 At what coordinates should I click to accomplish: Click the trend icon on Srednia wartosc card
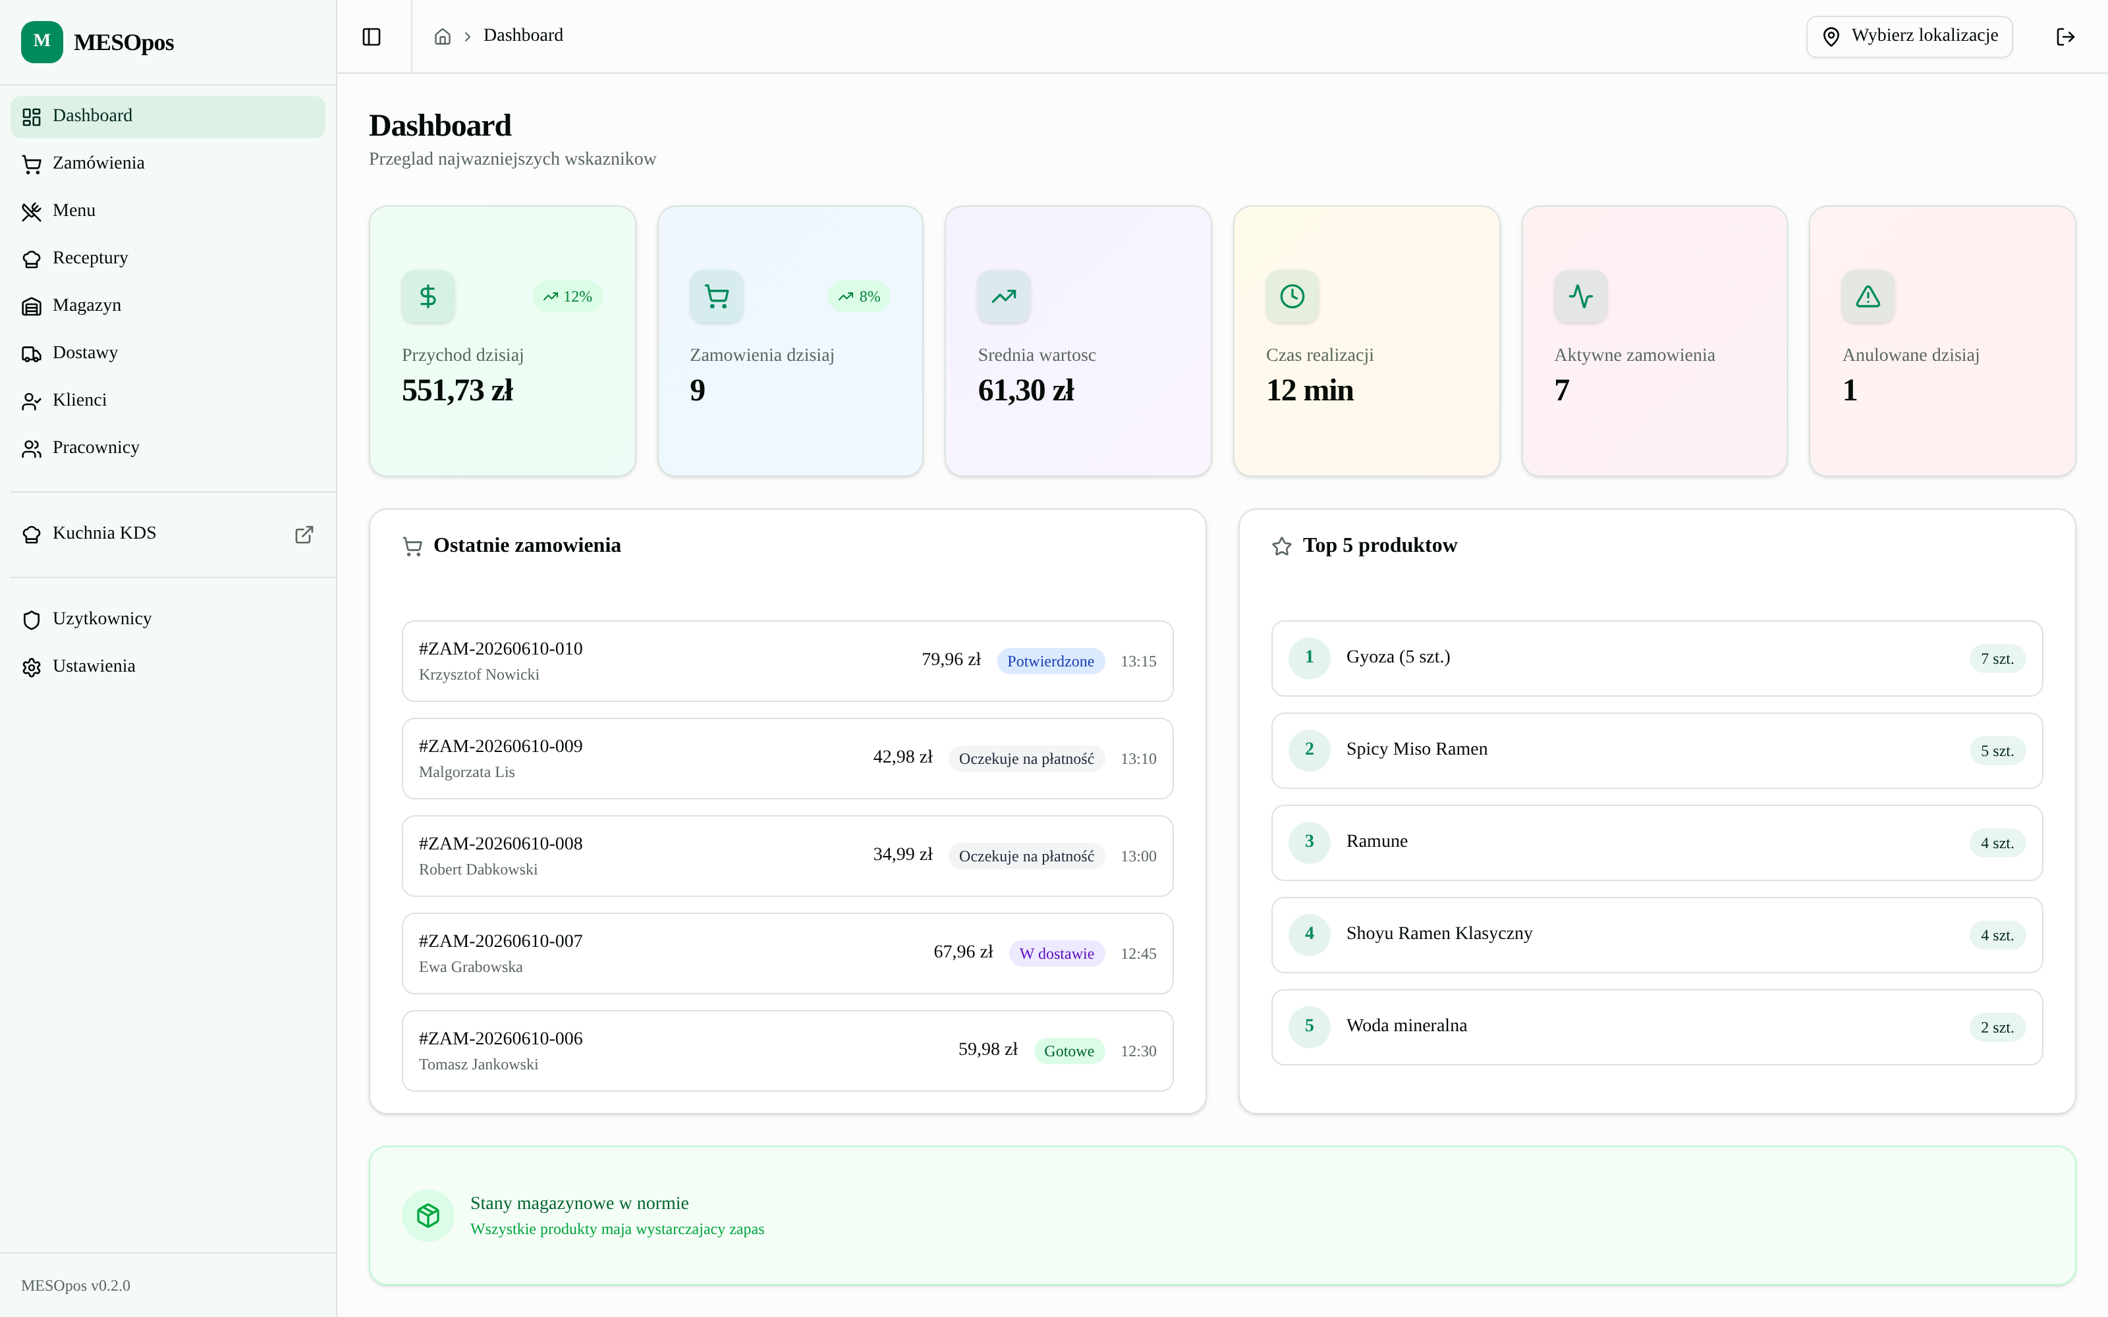coord(1003,296)
